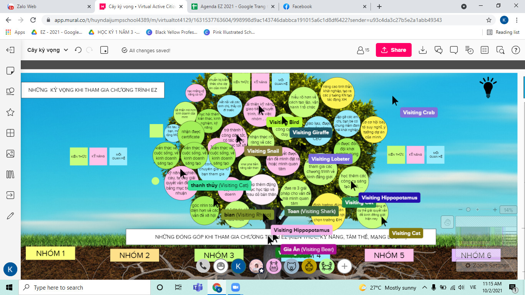Click the Windows taskbar search box
525x295 pixels.
click(x=85, y=287)
